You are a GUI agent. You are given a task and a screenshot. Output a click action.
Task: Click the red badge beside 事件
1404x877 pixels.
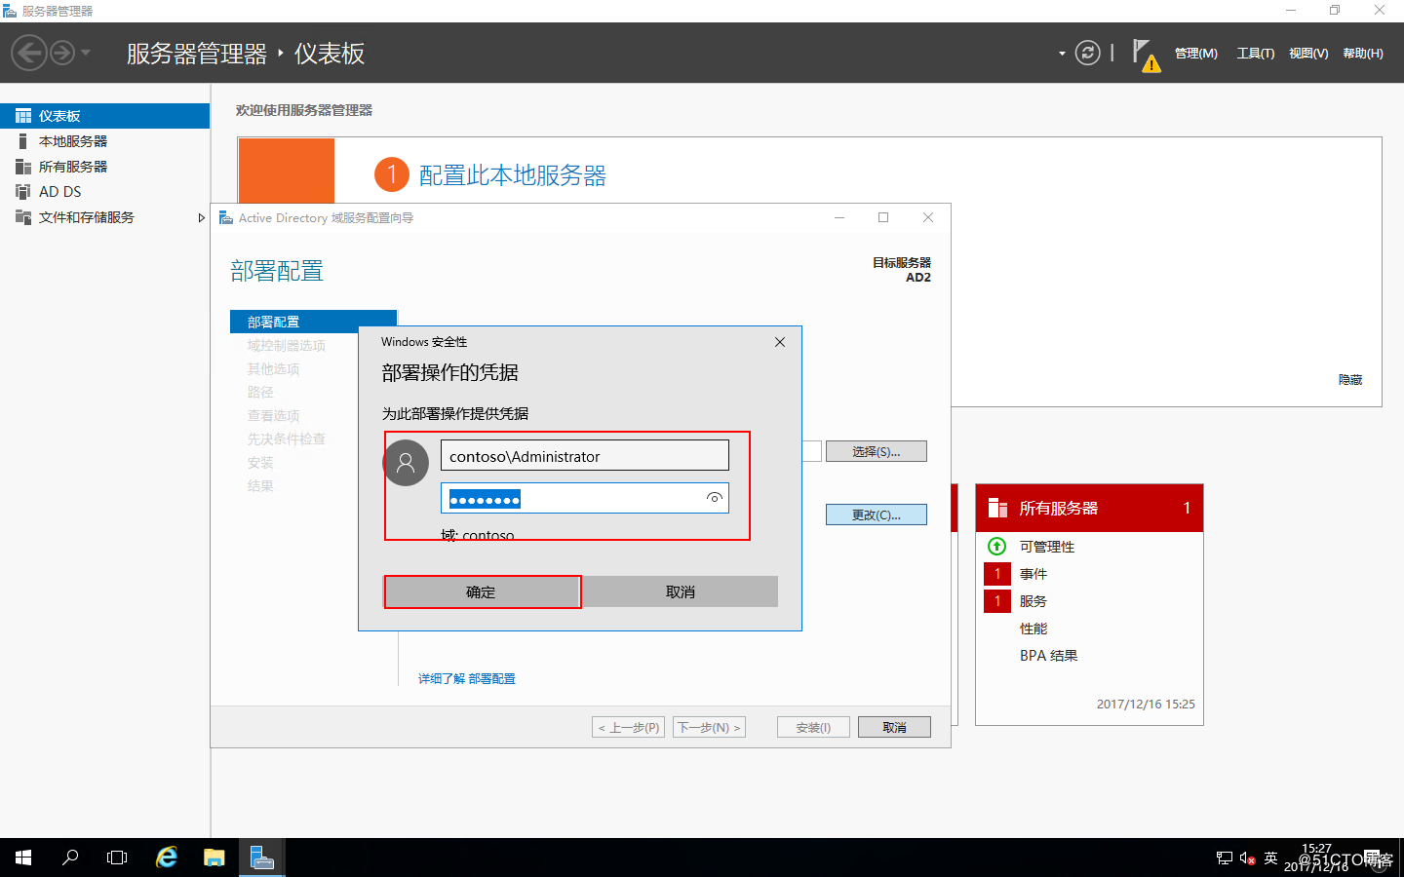997,574
